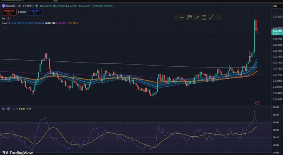Select the Trend line tool
283x155 pixels.
pos(211,17)
